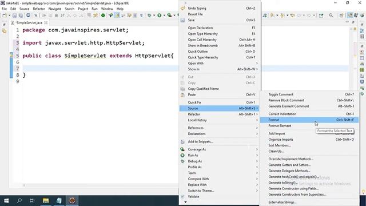Click the Debug gear toolbar icon
The width and height of the screenshot is (366, 206).
pos(149,15)
